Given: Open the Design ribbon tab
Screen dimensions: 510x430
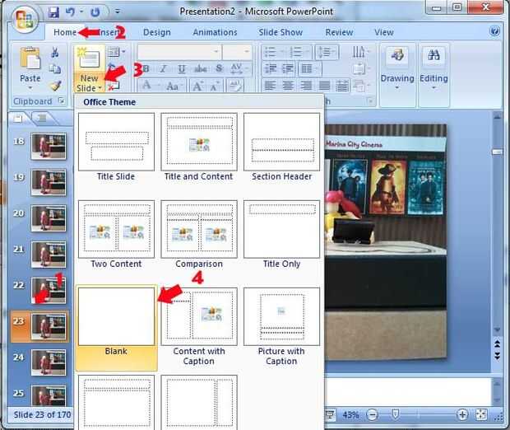Looking at the screenshot, I should [x=157, y=32].
